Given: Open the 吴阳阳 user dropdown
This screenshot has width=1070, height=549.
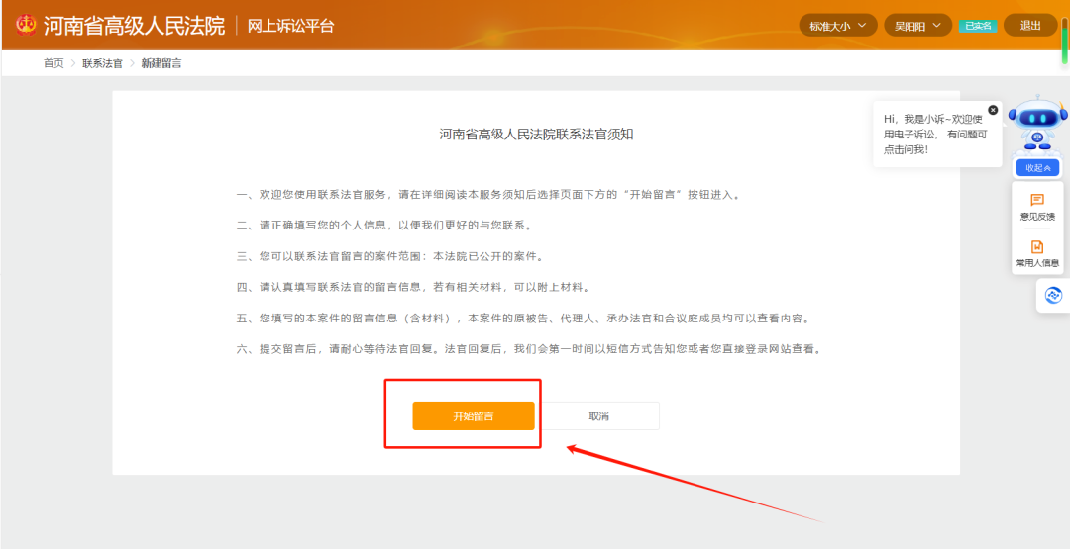Looking at the screenshot, I should (917, 26).
